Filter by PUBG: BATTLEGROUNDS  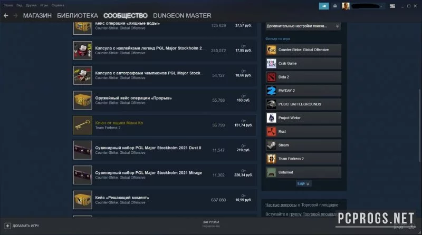coord(304,104)
